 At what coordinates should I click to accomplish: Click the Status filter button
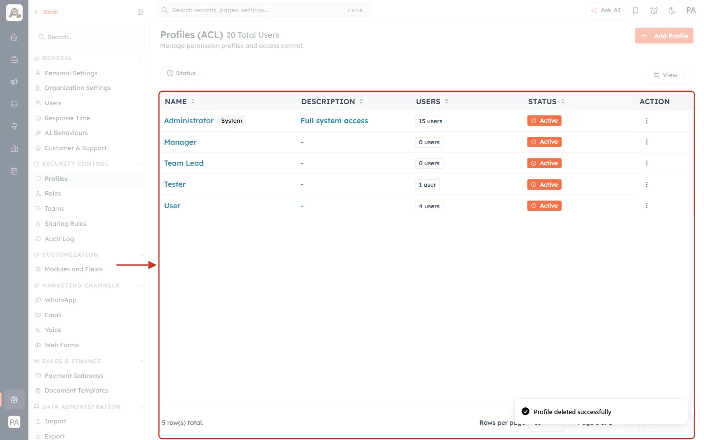[x=181, y=73]
